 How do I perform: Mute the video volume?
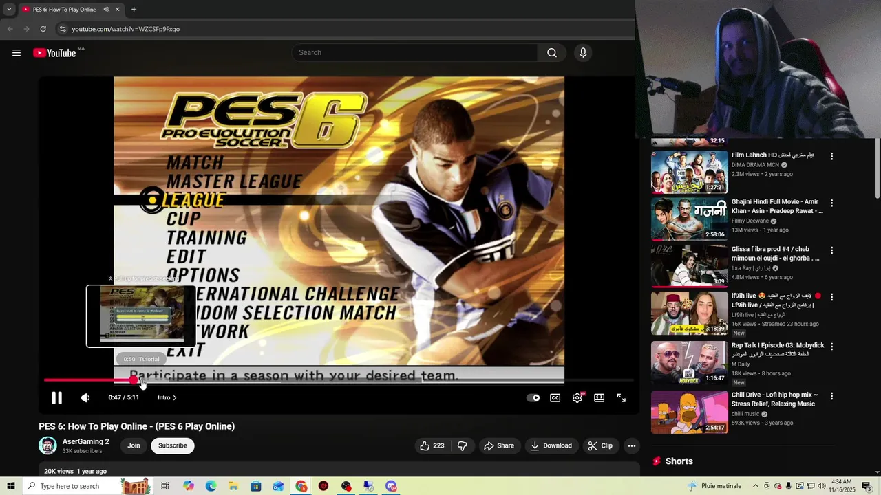(x=85, y=398)
